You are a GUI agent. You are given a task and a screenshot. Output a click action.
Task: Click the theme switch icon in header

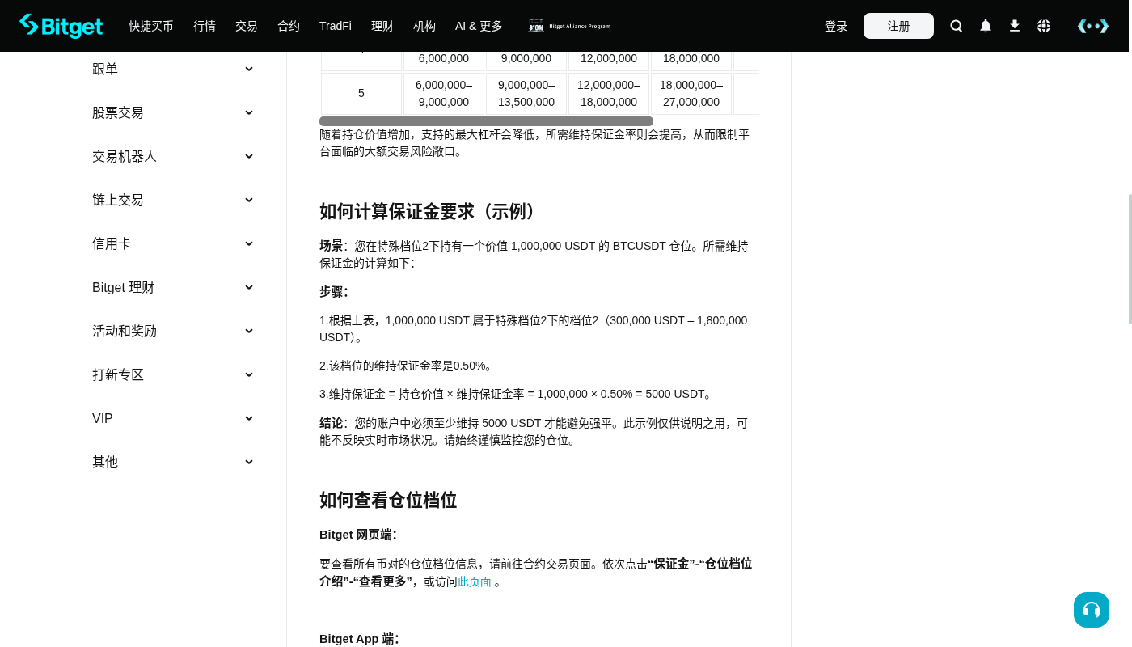[x=1093, y=26]
